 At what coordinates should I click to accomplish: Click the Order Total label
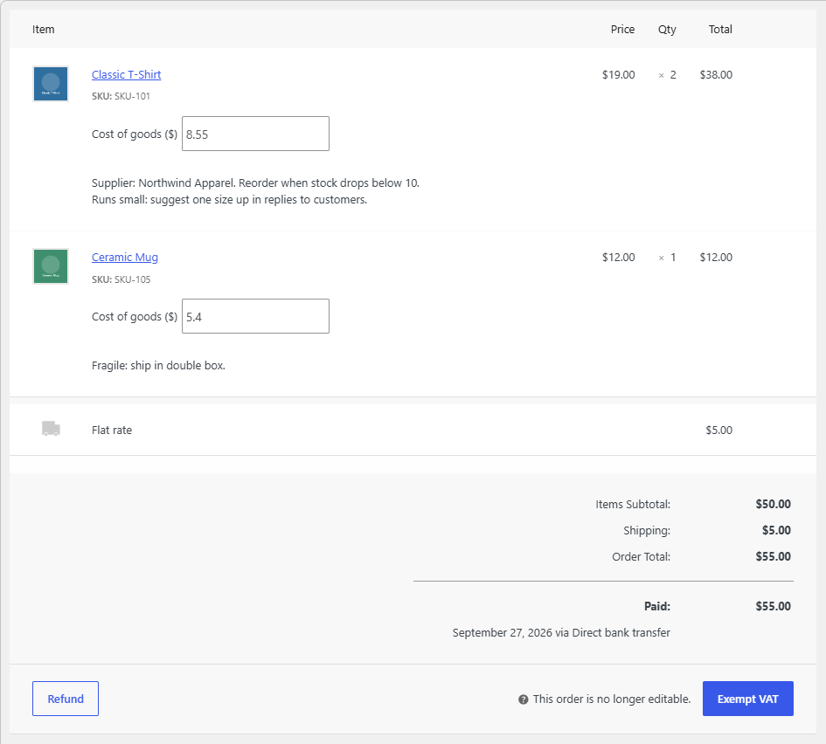point(641,556)
